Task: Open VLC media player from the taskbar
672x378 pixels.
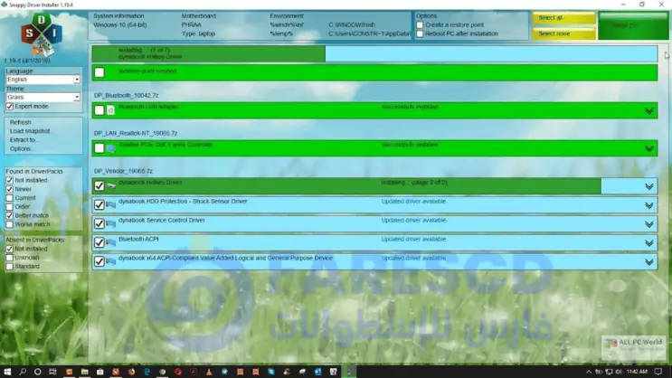Action: point(209,372)
